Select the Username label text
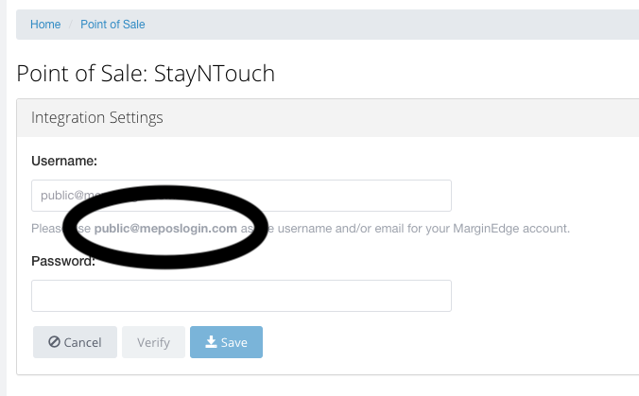Screen dimensions: 639x396 coord(64,161)
